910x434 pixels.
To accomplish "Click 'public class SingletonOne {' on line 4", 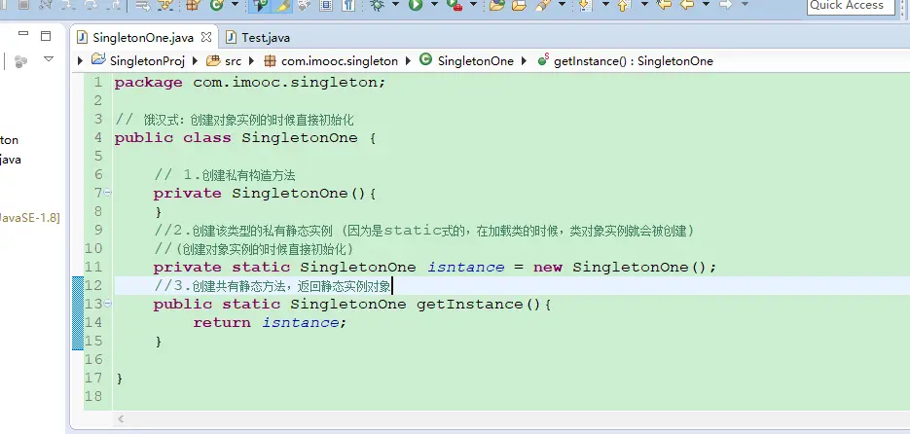I will tap(245, 138).
